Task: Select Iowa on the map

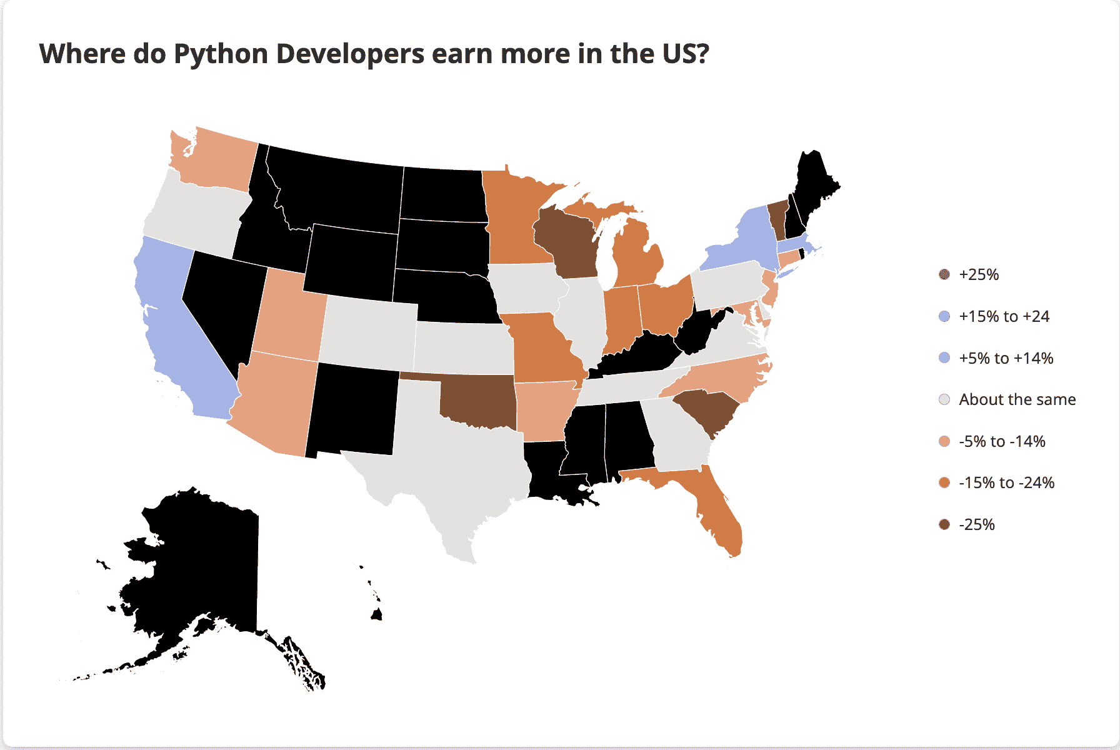Action: click(526, 287)
